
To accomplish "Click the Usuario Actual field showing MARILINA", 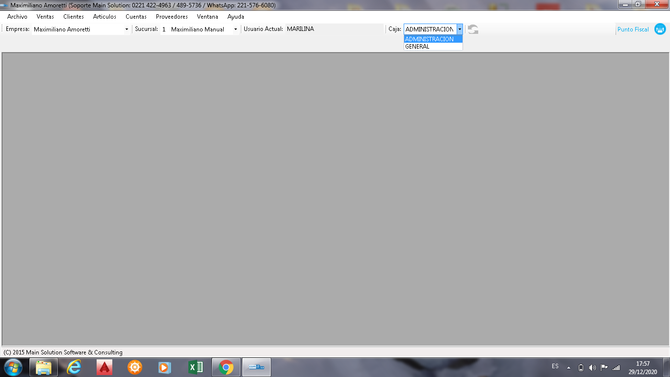I will tap(334, 29).
